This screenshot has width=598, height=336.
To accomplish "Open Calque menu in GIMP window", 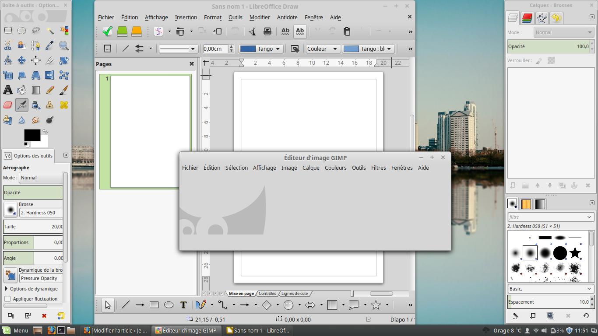I will [311, 168].
